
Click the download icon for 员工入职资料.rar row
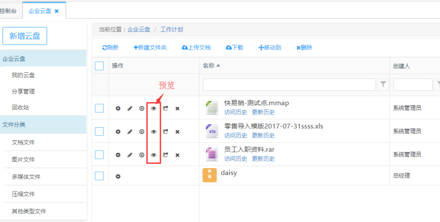142,155
